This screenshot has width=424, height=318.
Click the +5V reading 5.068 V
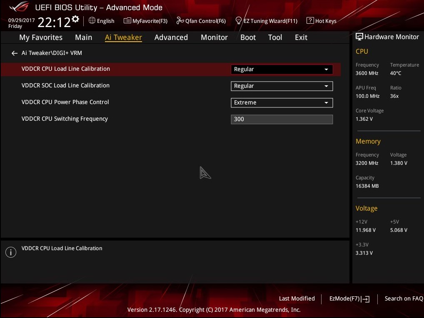click(399, 230)
